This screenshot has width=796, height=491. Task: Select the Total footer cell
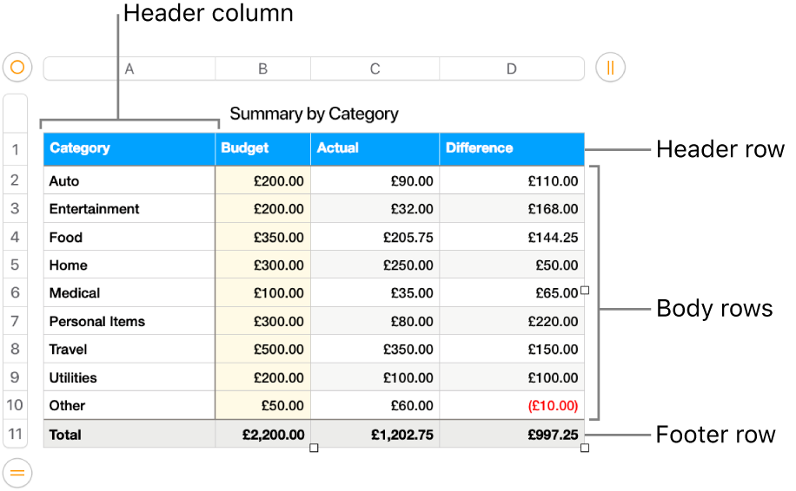coord(129,435)
